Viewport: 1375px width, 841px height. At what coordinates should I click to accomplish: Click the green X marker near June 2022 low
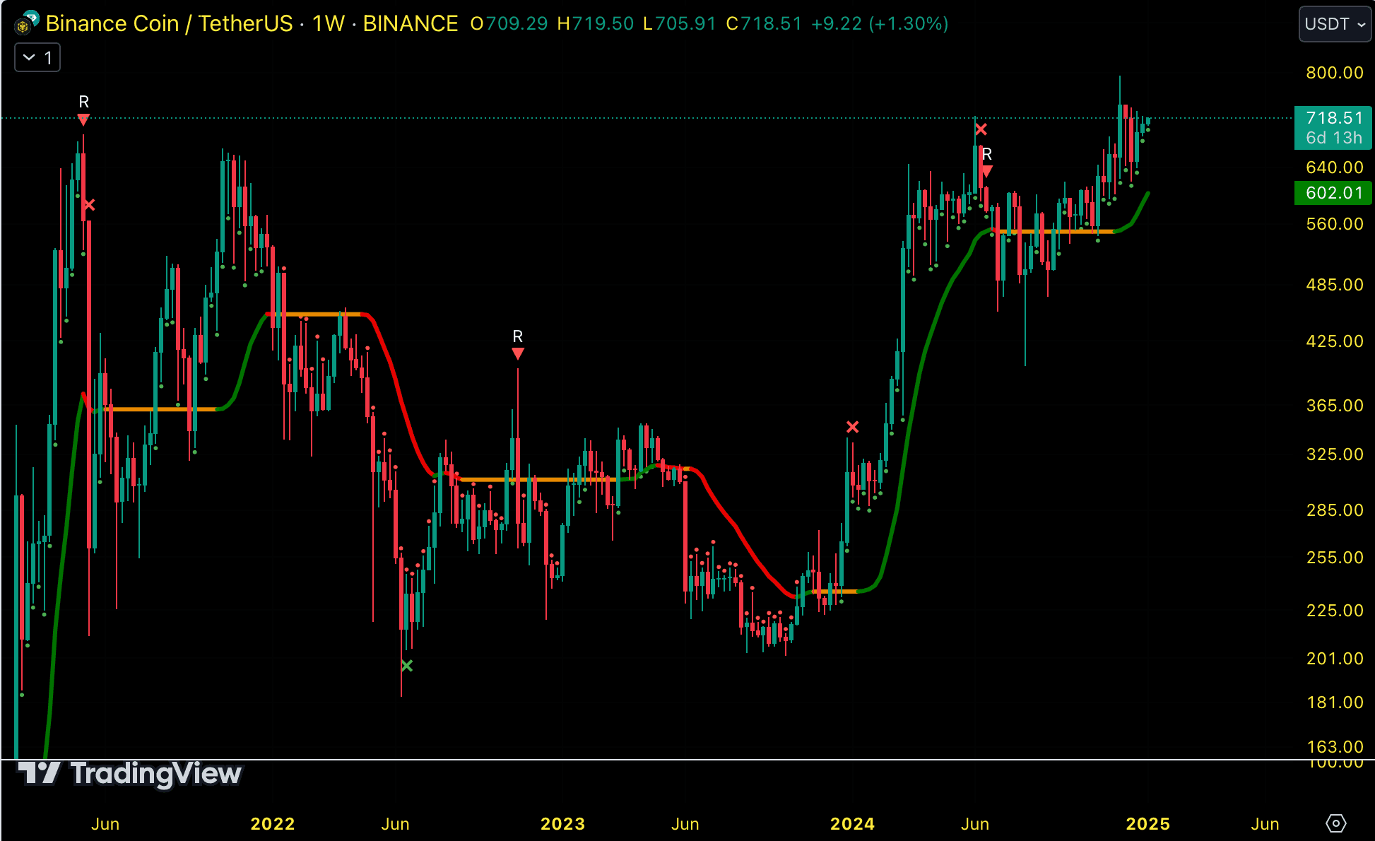[x=407, y=666]
